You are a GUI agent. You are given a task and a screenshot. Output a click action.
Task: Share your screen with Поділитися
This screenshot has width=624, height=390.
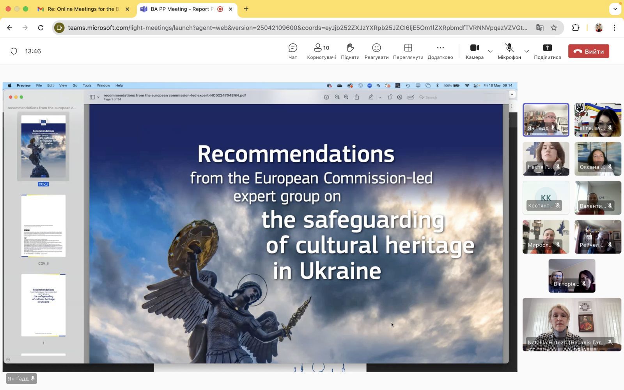[x=547, y=51]
